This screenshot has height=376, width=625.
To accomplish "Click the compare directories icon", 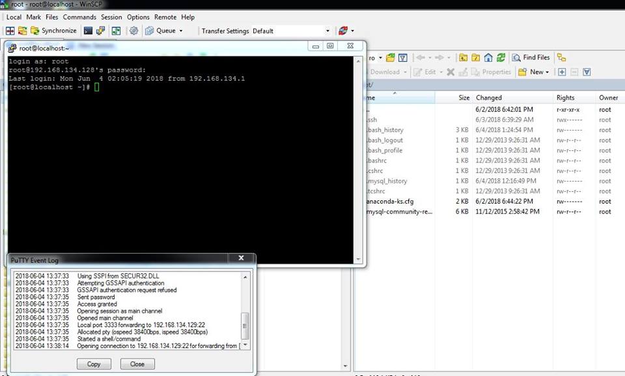I will point(10,31).
